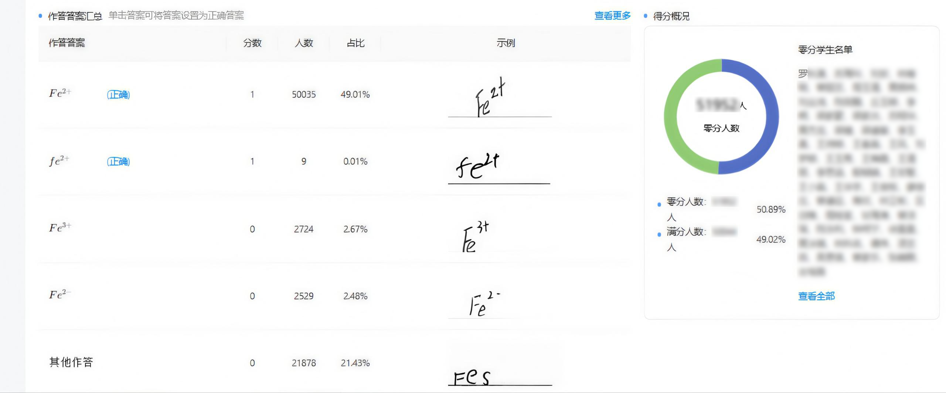Select the capitalized Fe²⁺ typed answer
The height and width of the screenshot is (393, 946).
pyautogui.click(x=60, y=93)
